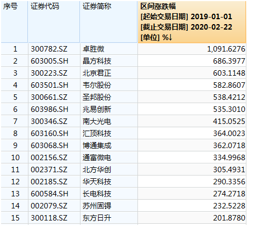Click value 538.4212 for 圣邦股份
This screenshot has width=253, height=226.
coord(192,97)
